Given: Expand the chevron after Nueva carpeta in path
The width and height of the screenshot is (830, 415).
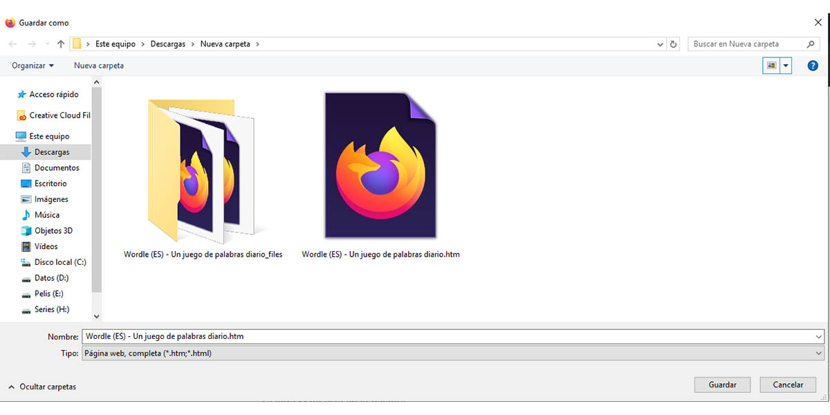Looking at the screenshot, I should coord(258,44).
